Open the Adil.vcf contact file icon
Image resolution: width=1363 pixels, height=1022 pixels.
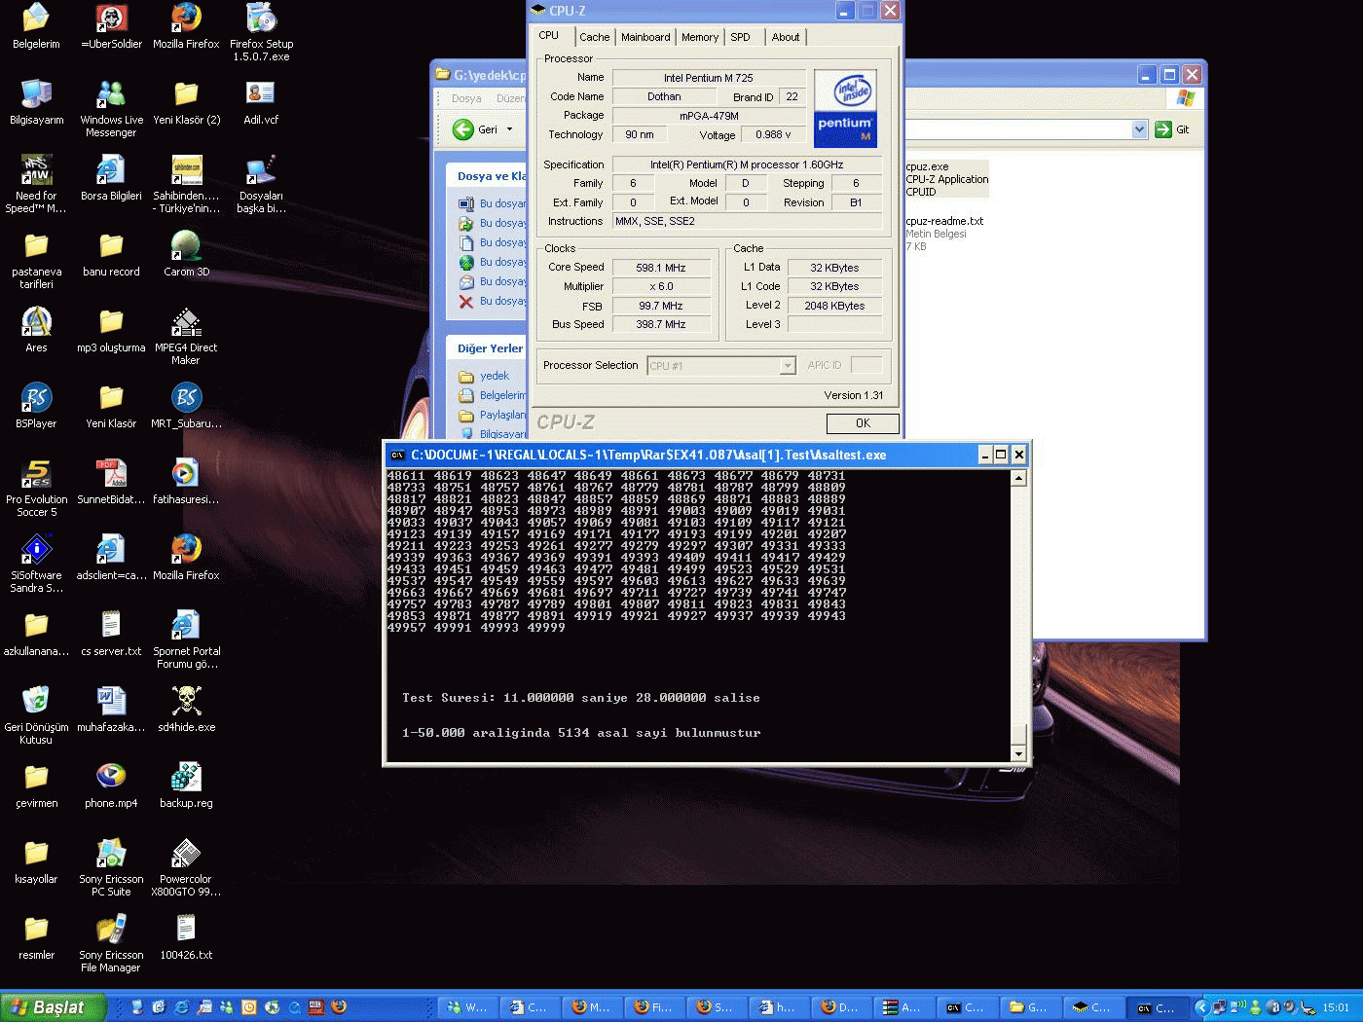261,101
